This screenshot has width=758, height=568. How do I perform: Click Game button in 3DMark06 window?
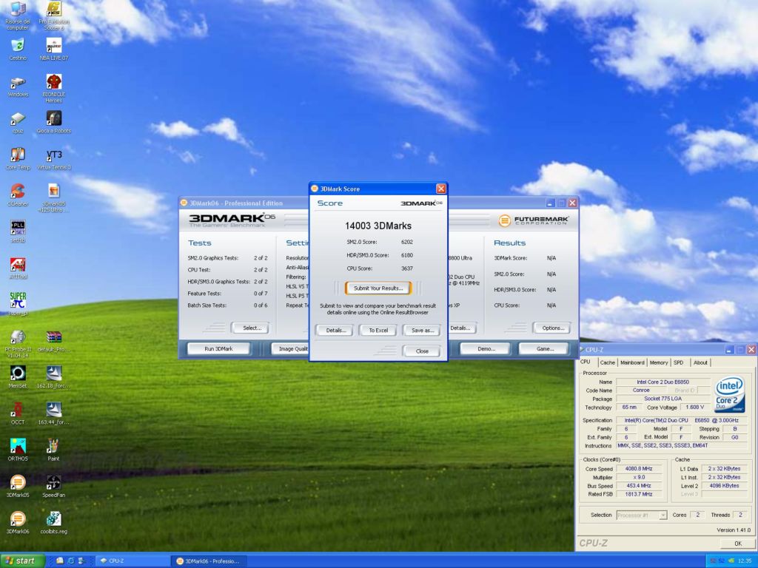544,349
